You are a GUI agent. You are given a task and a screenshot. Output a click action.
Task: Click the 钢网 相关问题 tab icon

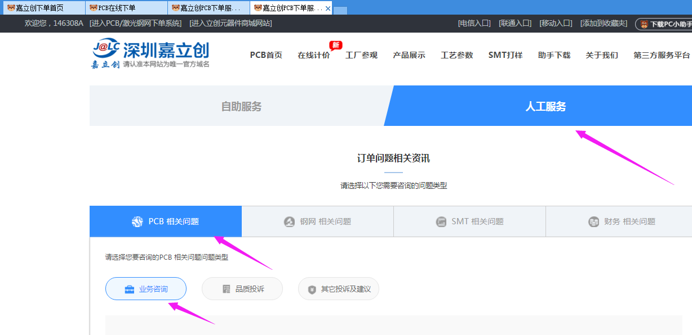point(289,222)
